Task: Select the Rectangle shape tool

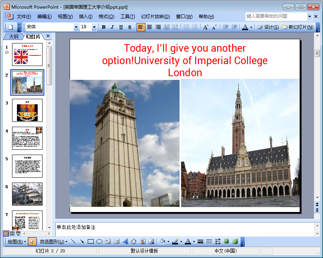Action: point(91,241)
